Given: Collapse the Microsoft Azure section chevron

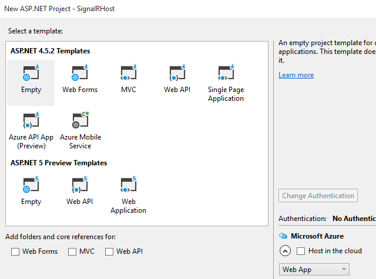Looking at the screenshot, I should click(285, 251).
